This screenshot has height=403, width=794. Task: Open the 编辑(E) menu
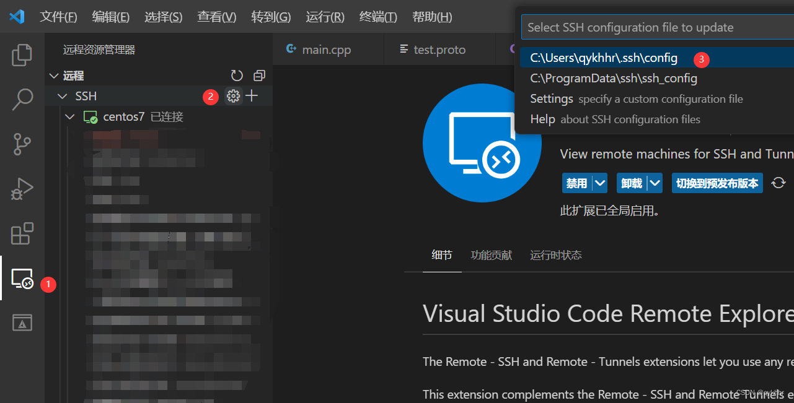point(111,17)
